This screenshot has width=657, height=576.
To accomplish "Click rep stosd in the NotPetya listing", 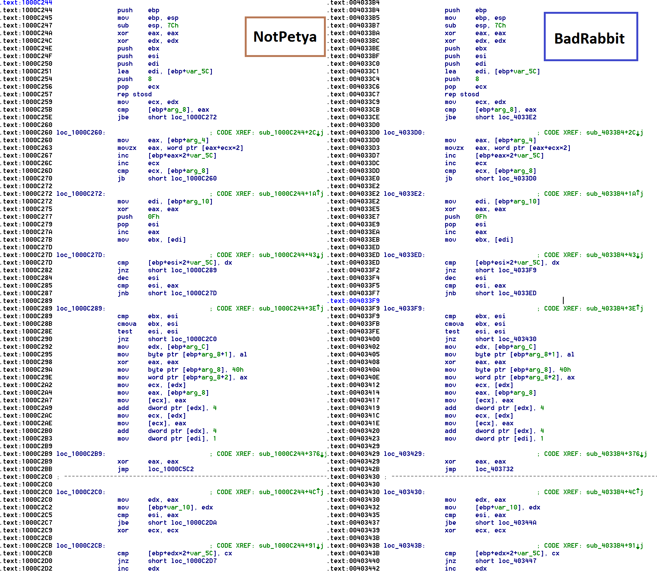I will [x=134, y=94].
